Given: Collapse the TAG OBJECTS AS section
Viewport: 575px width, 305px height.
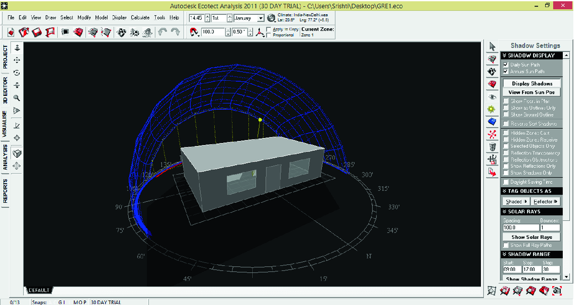Looking at the screenshot, I should tap(531, 191).
